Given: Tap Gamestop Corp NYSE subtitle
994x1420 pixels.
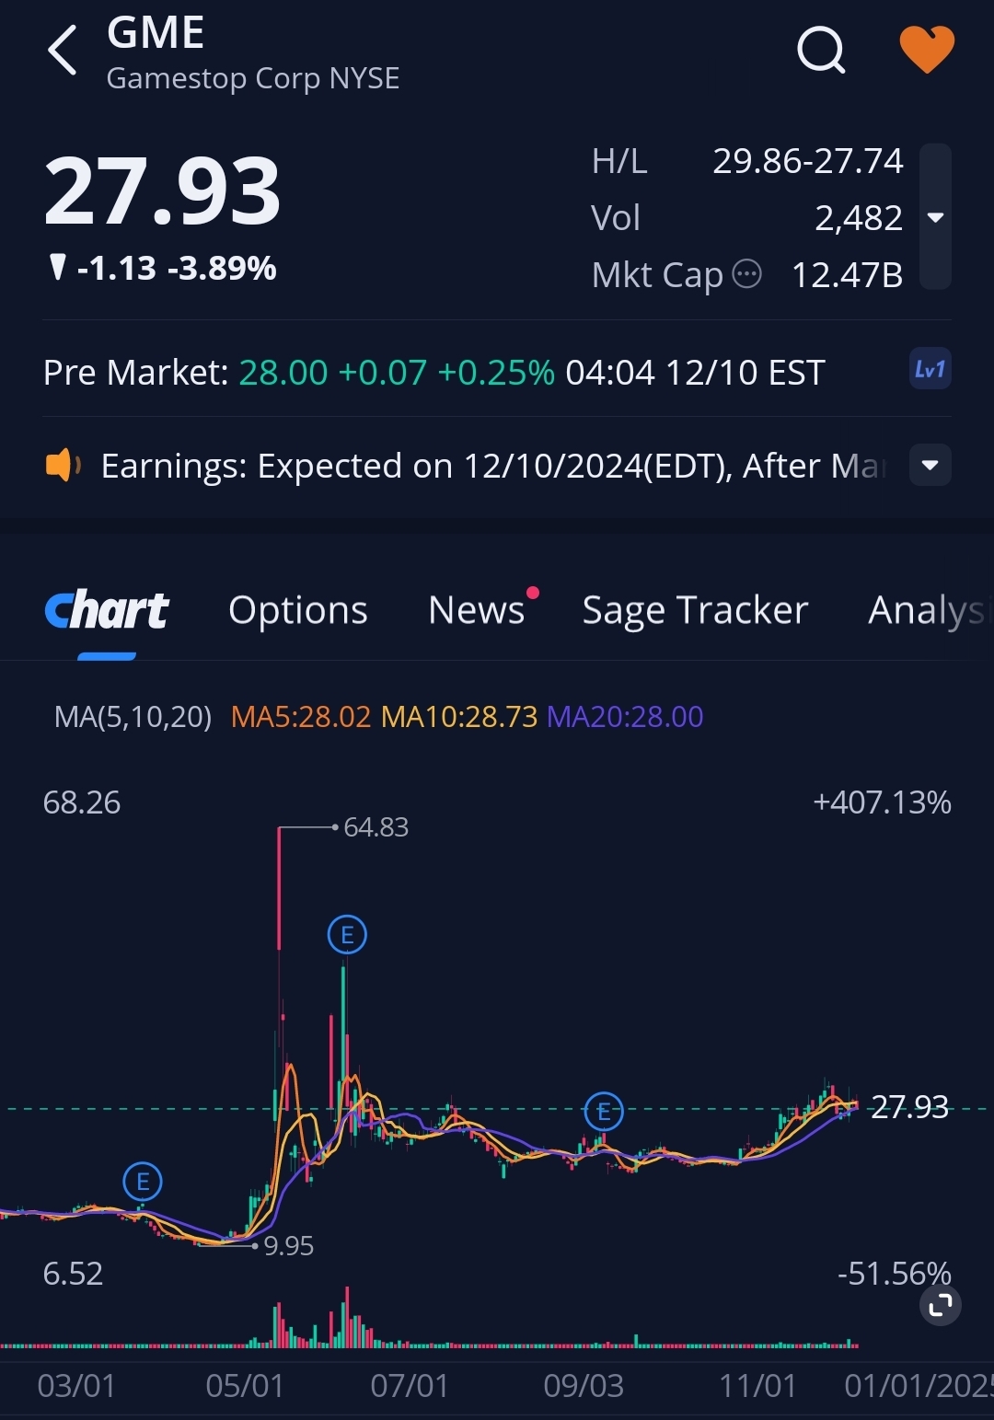Looking at the screenshot, I should click(253, 78).
